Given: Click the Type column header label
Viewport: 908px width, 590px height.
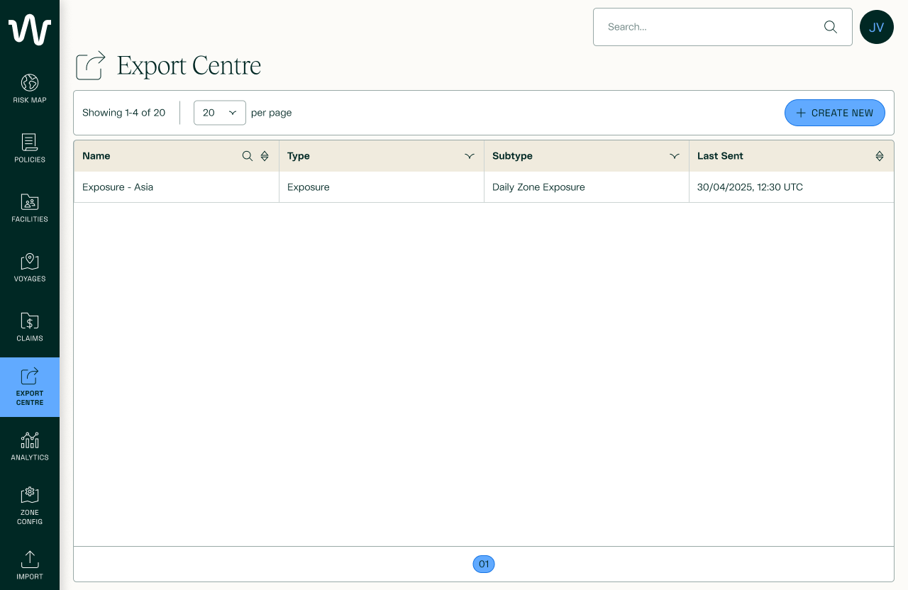Looking at the screenshot, I should coord(299,156).
